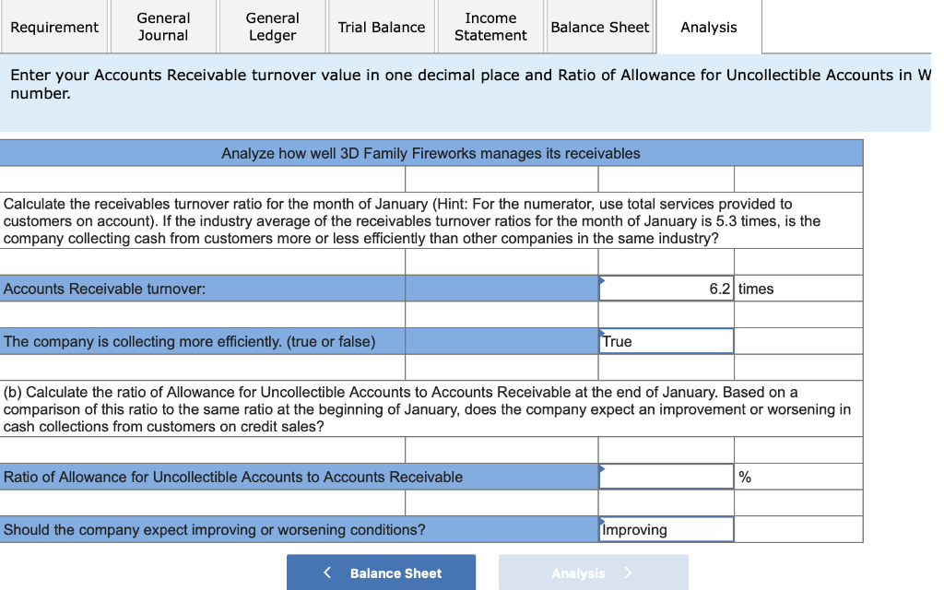Open the True/False dropdown for collecting efficiently
This screenshot has height=590, width=944.
pyautogui.click(x=666, y=341)
